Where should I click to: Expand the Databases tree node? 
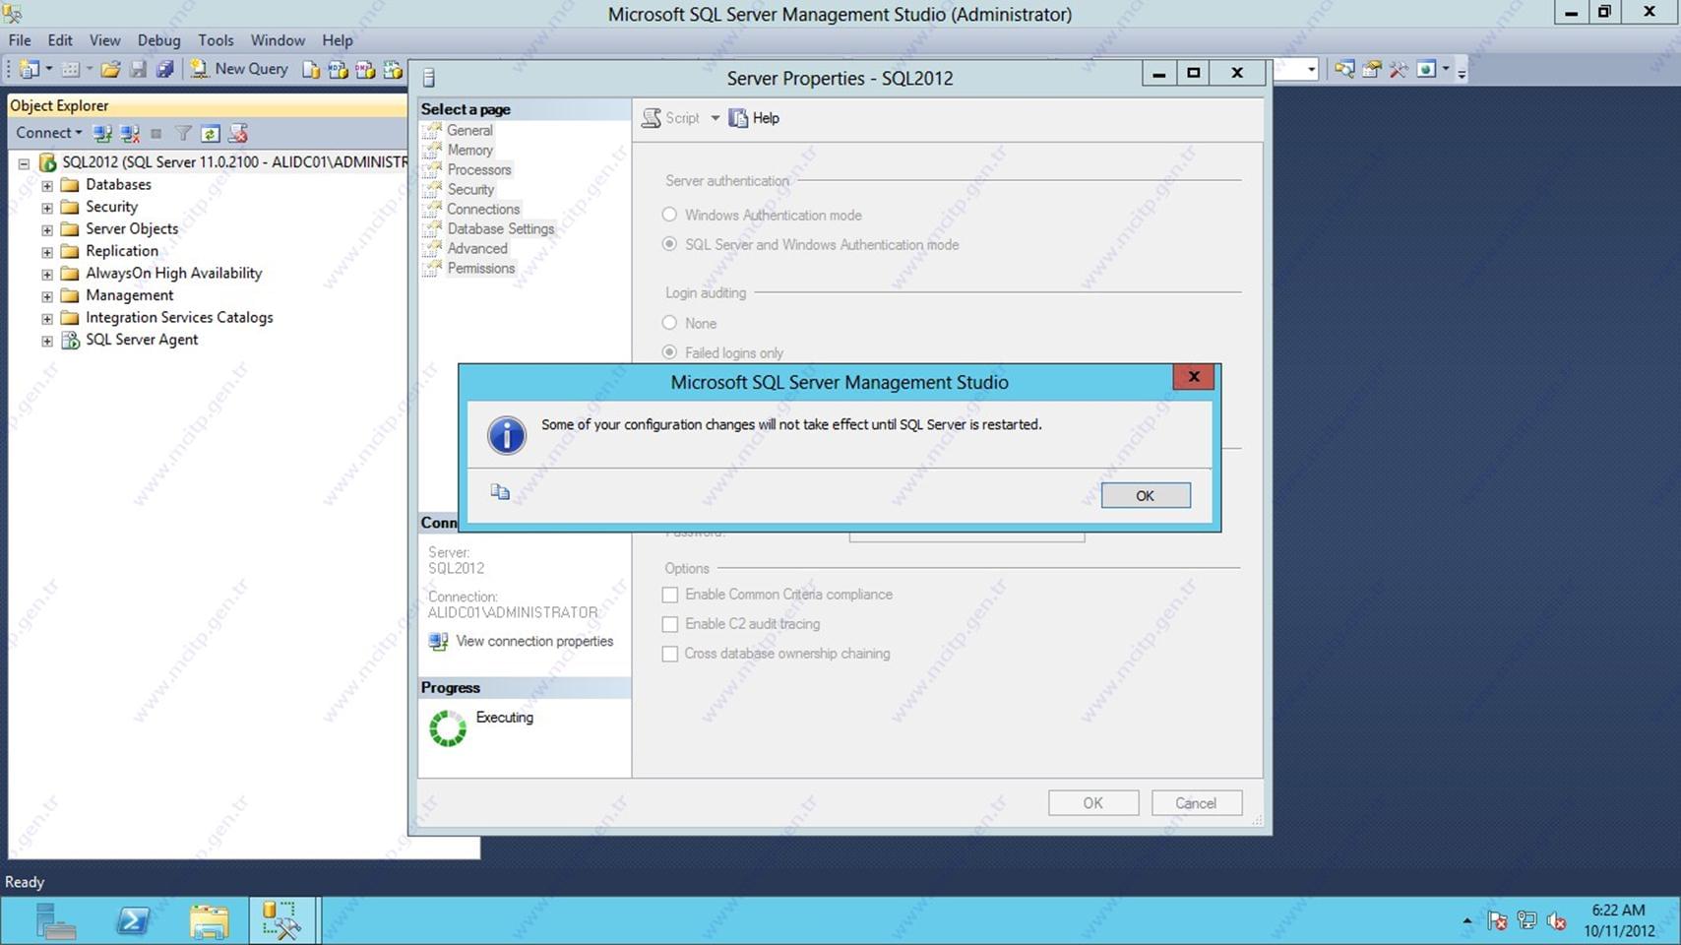click(46, 186)
